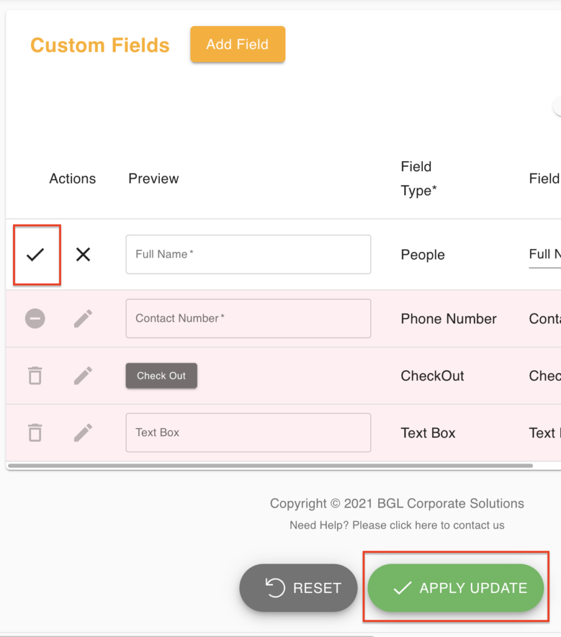Edit the CheckOut field with the pencil icon
Screen dimensions: 561x637
click(83, 376)
